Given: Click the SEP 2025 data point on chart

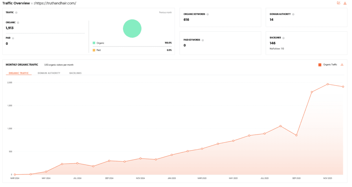Looking at the screenshot, I should [296, 135].
